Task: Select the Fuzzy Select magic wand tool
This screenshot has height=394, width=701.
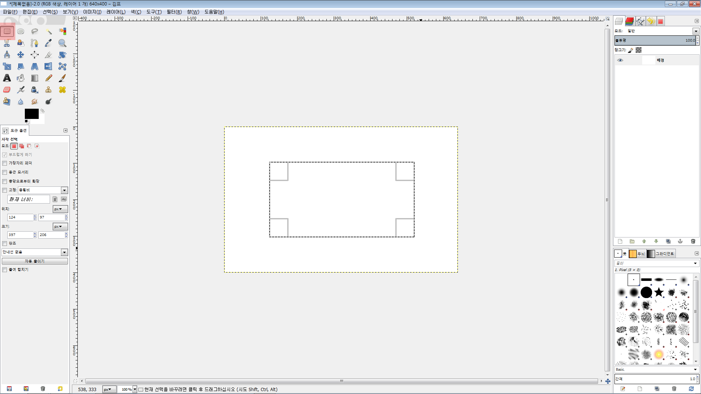Action: click(x=49, y=31)
